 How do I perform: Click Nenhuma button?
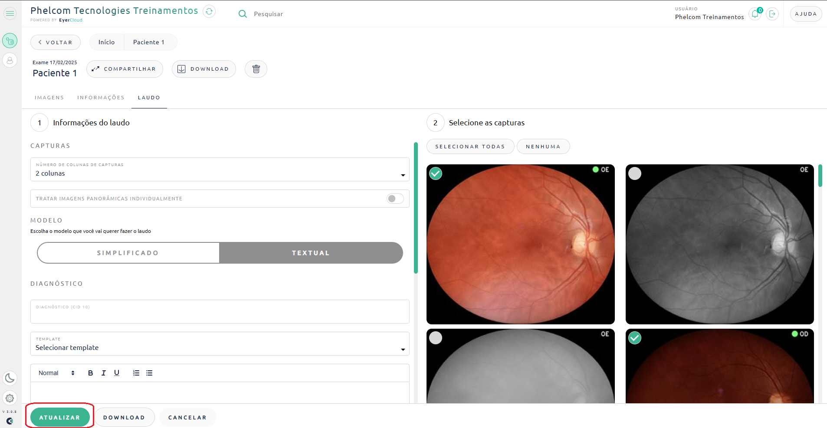coord(543,147)
